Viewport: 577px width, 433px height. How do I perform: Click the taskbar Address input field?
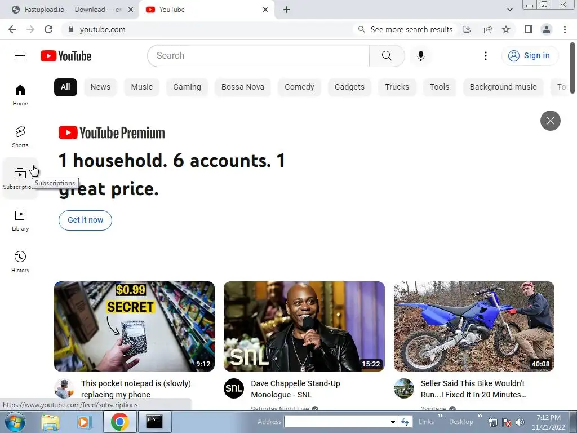pyautogui.click(x=337, y=422)
